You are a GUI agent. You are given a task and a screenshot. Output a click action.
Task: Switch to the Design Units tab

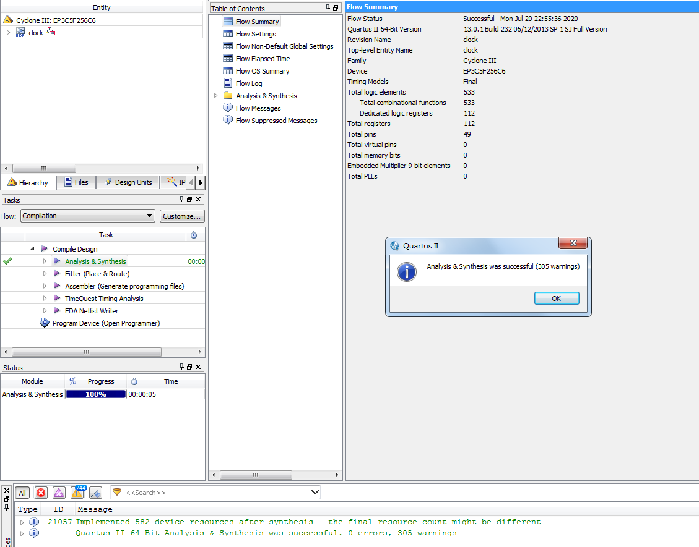tap(128, 182)
